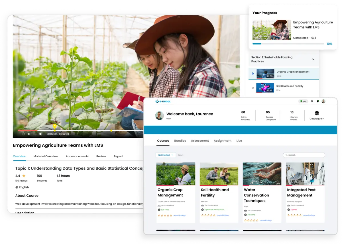Rewind the video using the replay icon
The height and width of the screenshot is (244, 342).
23,134
